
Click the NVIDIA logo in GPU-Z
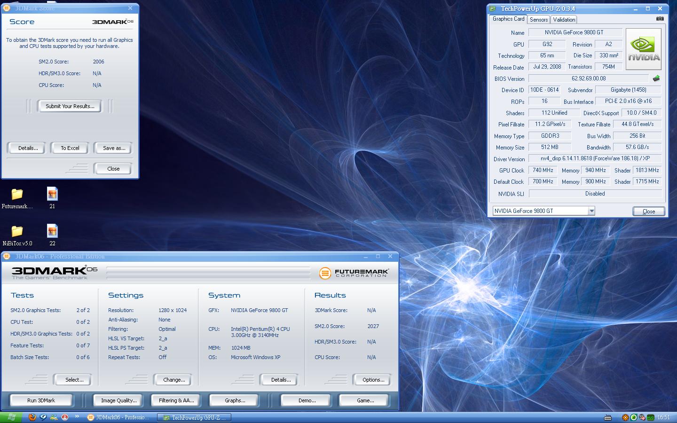(x=644, y=49)
